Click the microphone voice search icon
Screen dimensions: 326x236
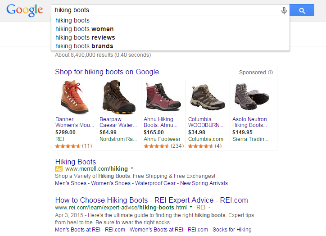click(x=284, y=10)
